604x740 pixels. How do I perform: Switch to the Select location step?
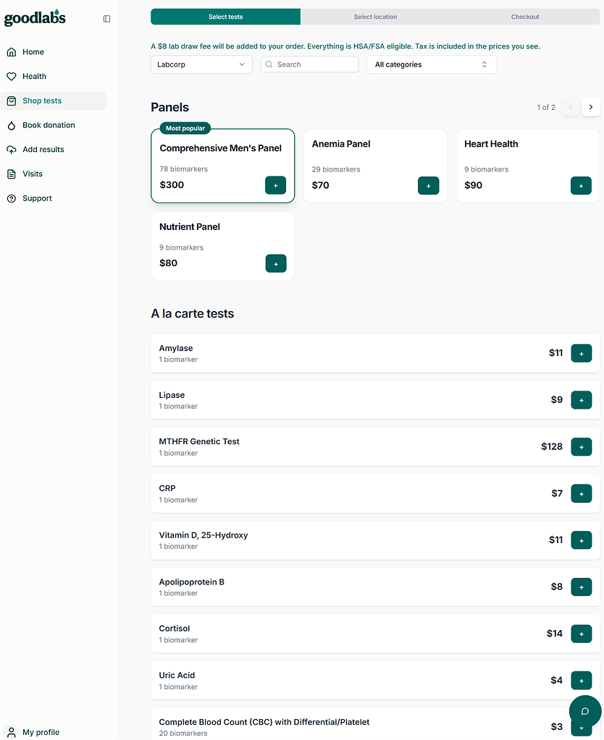click(375, 17)
